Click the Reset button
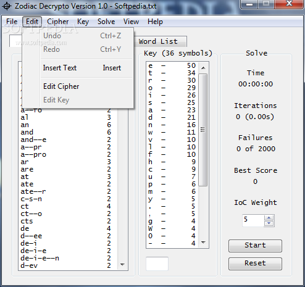Viewport: 305px width, 287px height. coord(255,264)
